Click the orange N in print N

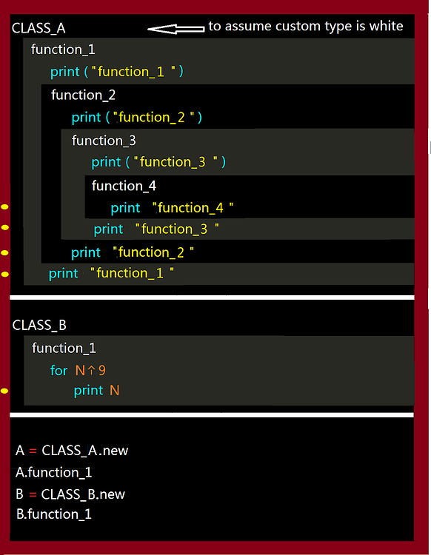click(x=114, y=391)
